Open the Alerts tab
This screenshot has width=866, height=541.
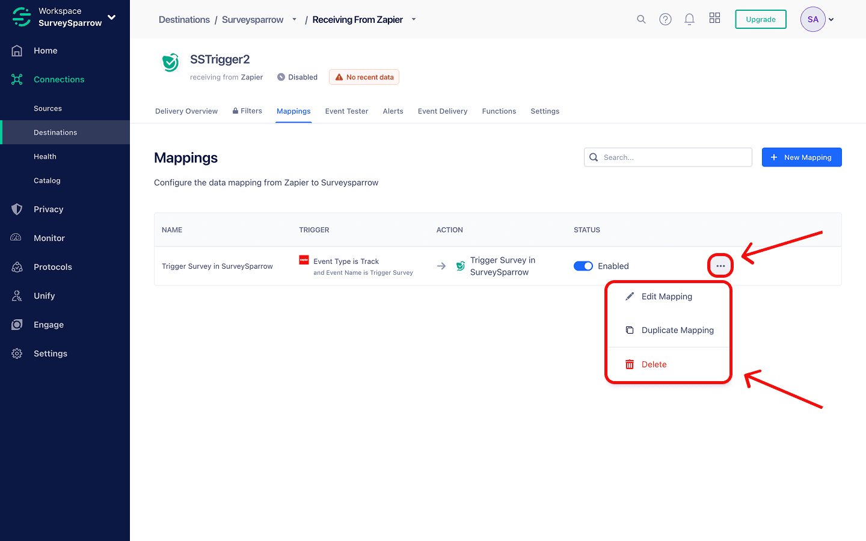click(393, 111)
